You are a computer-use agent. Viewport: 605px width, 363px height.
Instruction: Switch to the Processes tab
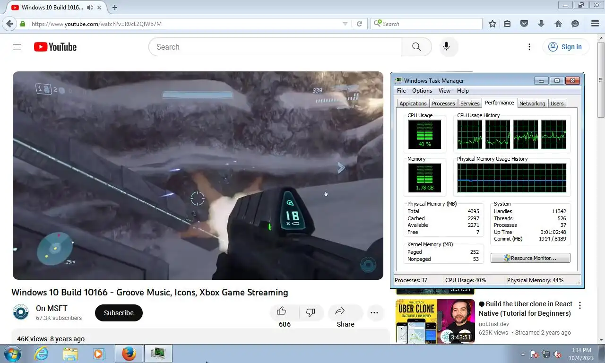[x=443, y=104]
